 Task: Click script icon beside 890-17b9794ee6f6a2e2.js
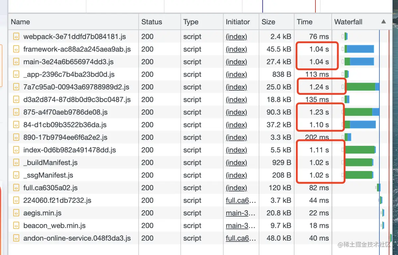click(x=16, y=137)
